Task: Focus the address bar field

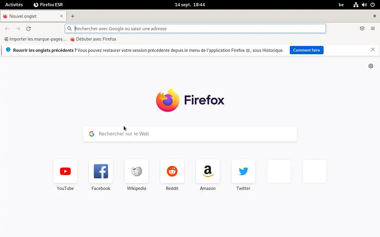Action: coord(195,28)
